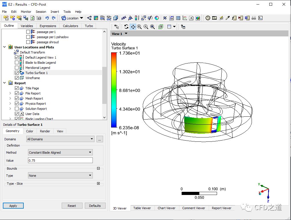Check the Solution Report checkbox

click(x=17, y=109)
